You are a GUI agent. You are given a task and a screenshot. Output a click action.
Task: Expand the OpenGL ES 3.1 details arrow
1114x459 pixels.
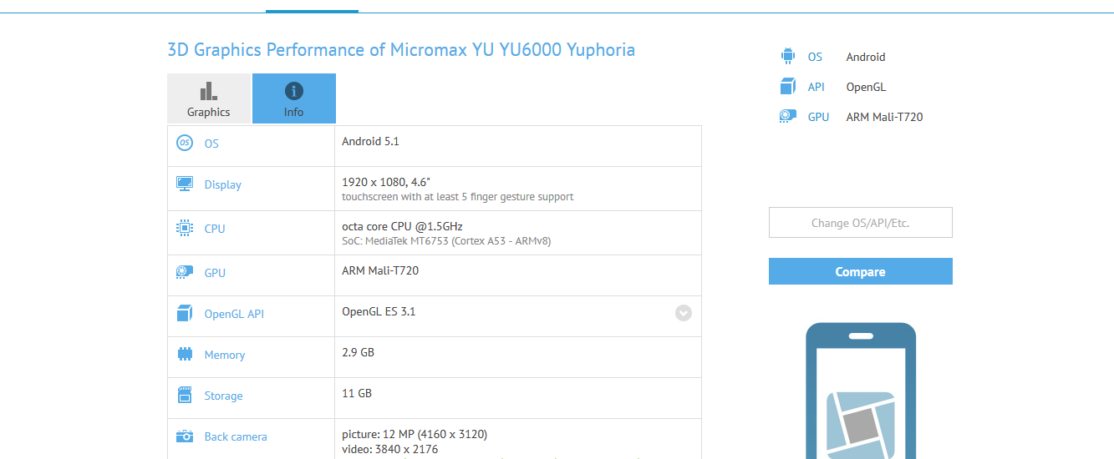coord(684,313)
